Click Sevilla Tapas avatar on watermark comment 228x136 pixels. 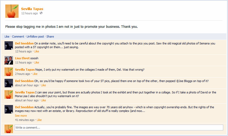pyautogui.click(x=9, y=72)
